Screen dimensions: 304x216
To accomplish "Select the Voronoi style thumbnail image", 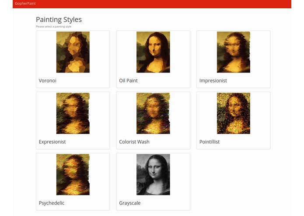I will [x=73, y=52].
